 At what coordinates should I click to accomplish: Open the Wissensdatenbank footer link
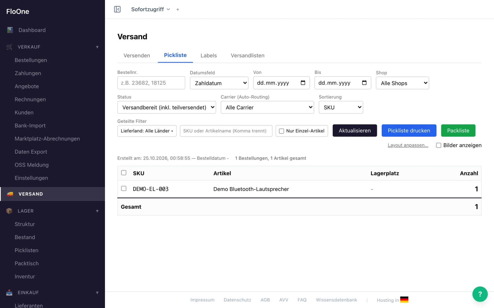(x=336, y=300)
